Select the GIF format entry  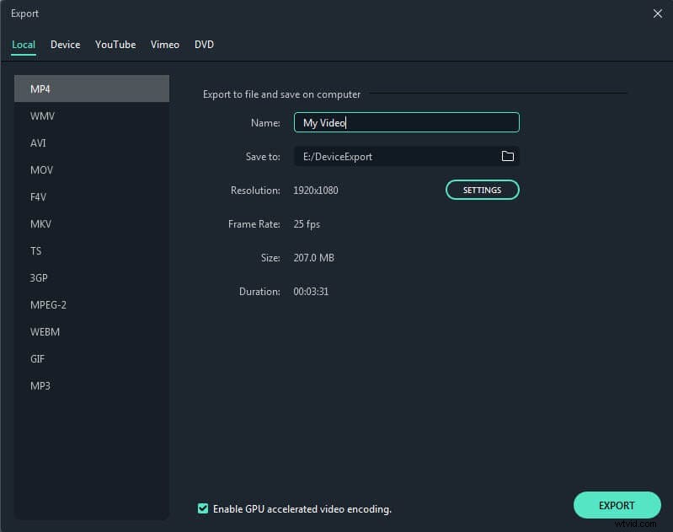pyautogui.click(x=91, y=359)
